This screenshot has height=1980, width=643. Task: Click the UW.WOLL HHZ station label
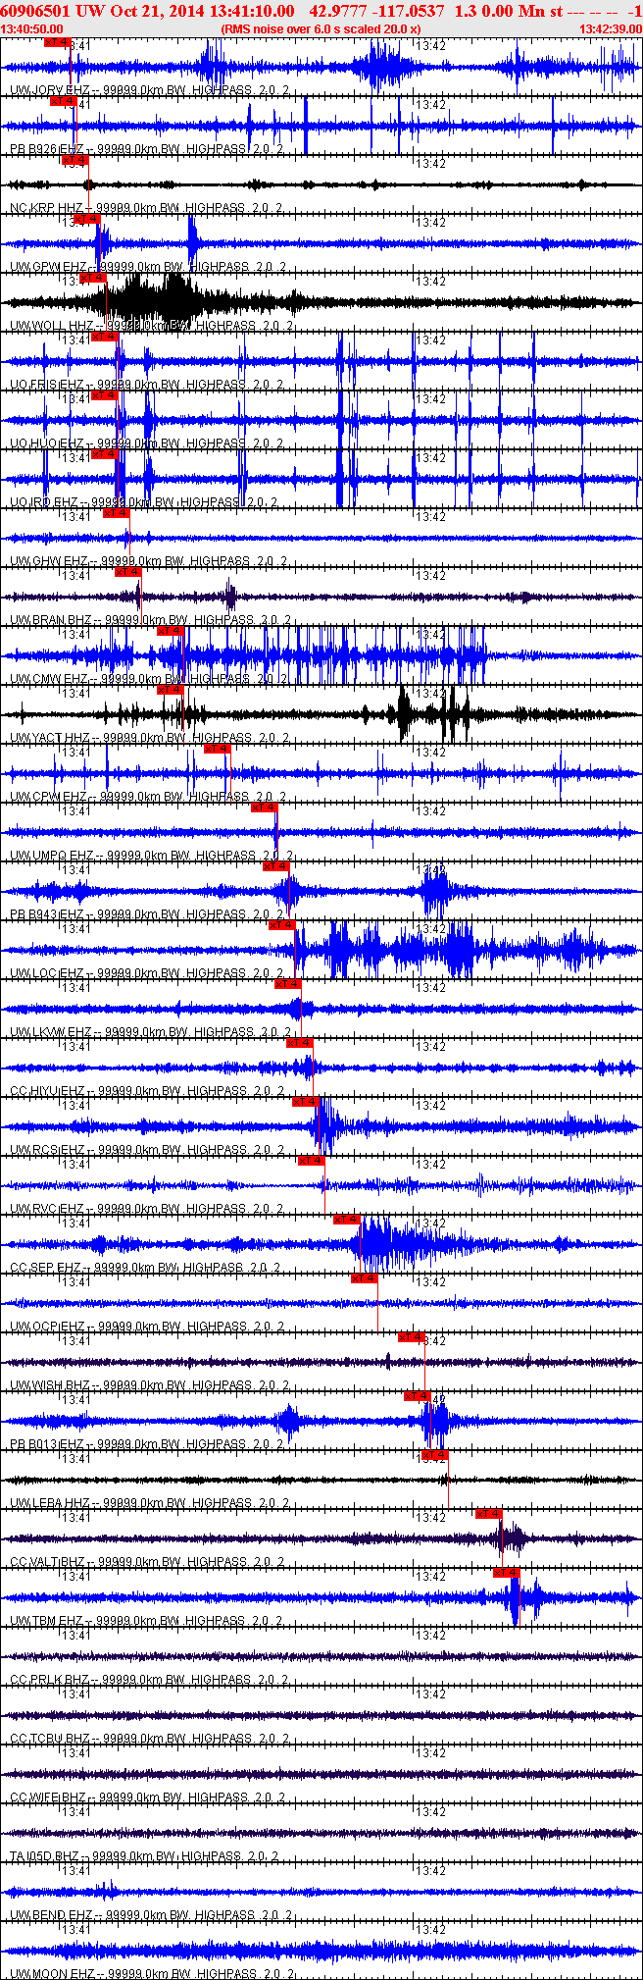click(x=52, y=326)
